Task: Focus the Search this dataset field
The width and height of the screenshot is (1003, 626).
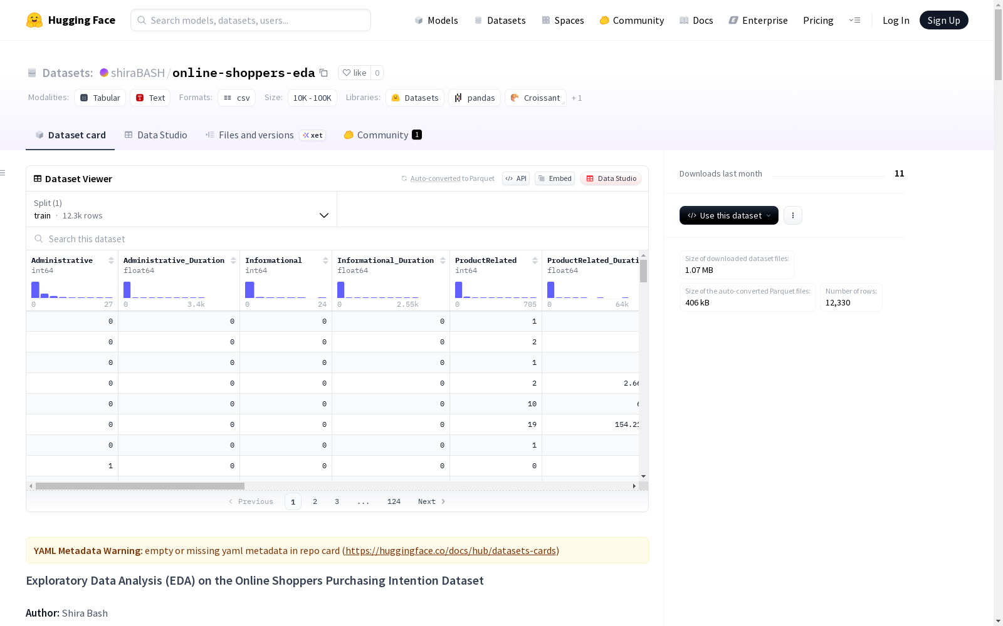Action: click(337, 239)
